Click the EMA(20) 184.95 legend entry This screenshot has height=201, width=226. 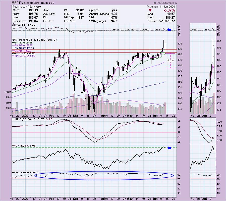tap(24, 43)
